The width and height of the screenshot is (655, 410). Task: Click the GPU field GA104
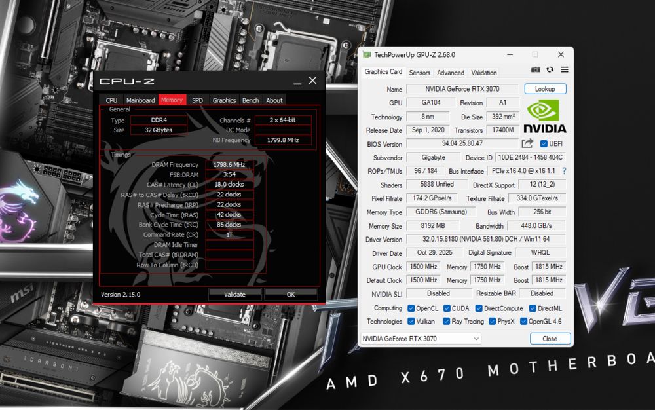coord(431,102)
